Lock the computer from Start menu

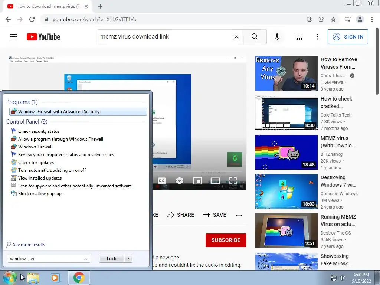[111, 259]
